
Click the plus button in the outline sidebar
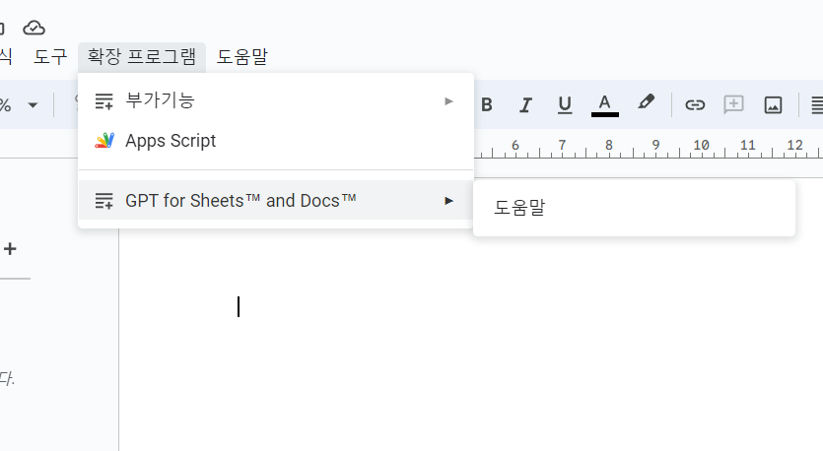[x=10, y=248]
